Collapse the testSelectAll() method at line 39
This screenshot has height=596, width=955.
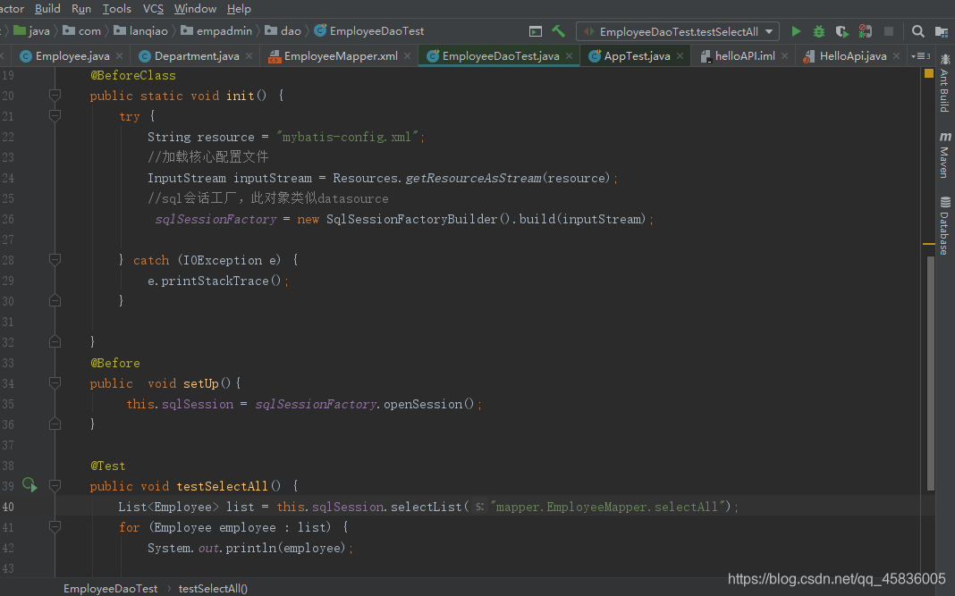(55, 486)
